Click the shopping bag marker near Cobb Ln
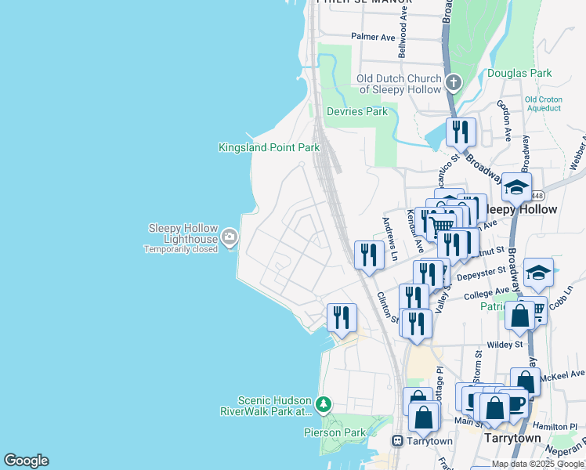586x470 pixels. pyautogui.click(x=519, y=316)
